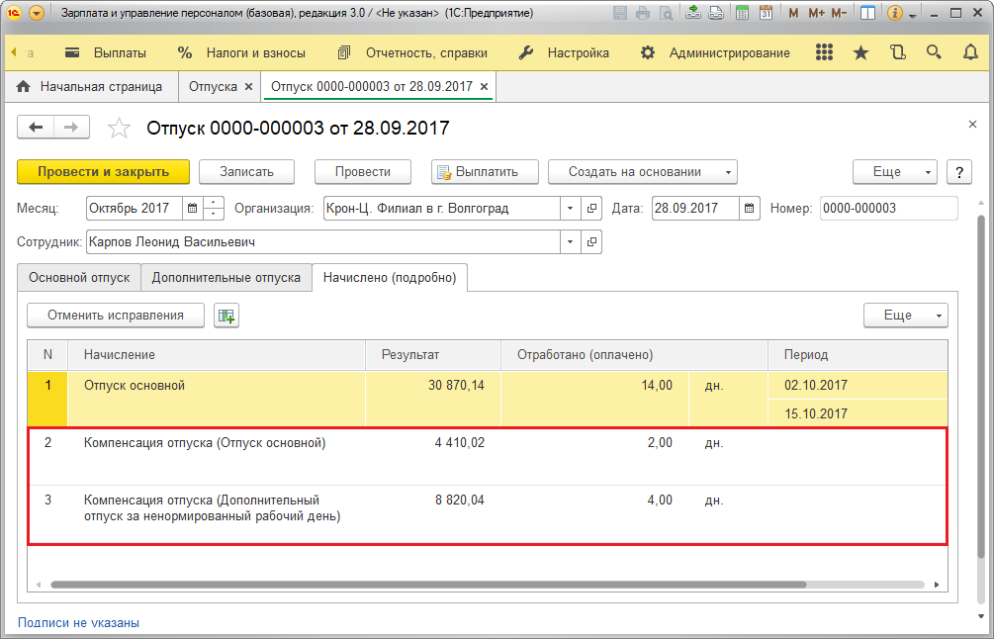Click the print icon in title bar
The height and width of the screenshot is (639, 994).
point(643,13)
